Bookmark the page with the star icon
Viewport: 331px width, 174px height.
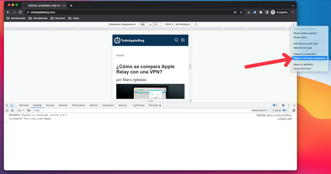click(x=241, y=12)
